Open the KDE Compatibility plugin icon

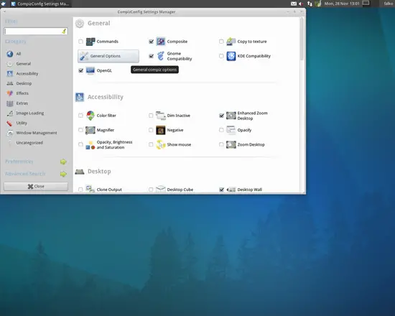pyautogui.click(x=231, y=56)
